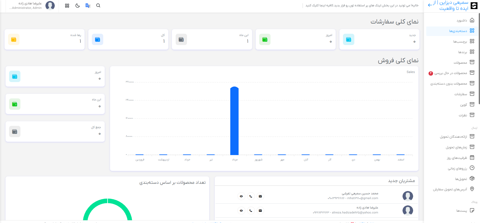Click the Sales chart legend label
This screenshot has height=223, width=480.
pos(411,72)
